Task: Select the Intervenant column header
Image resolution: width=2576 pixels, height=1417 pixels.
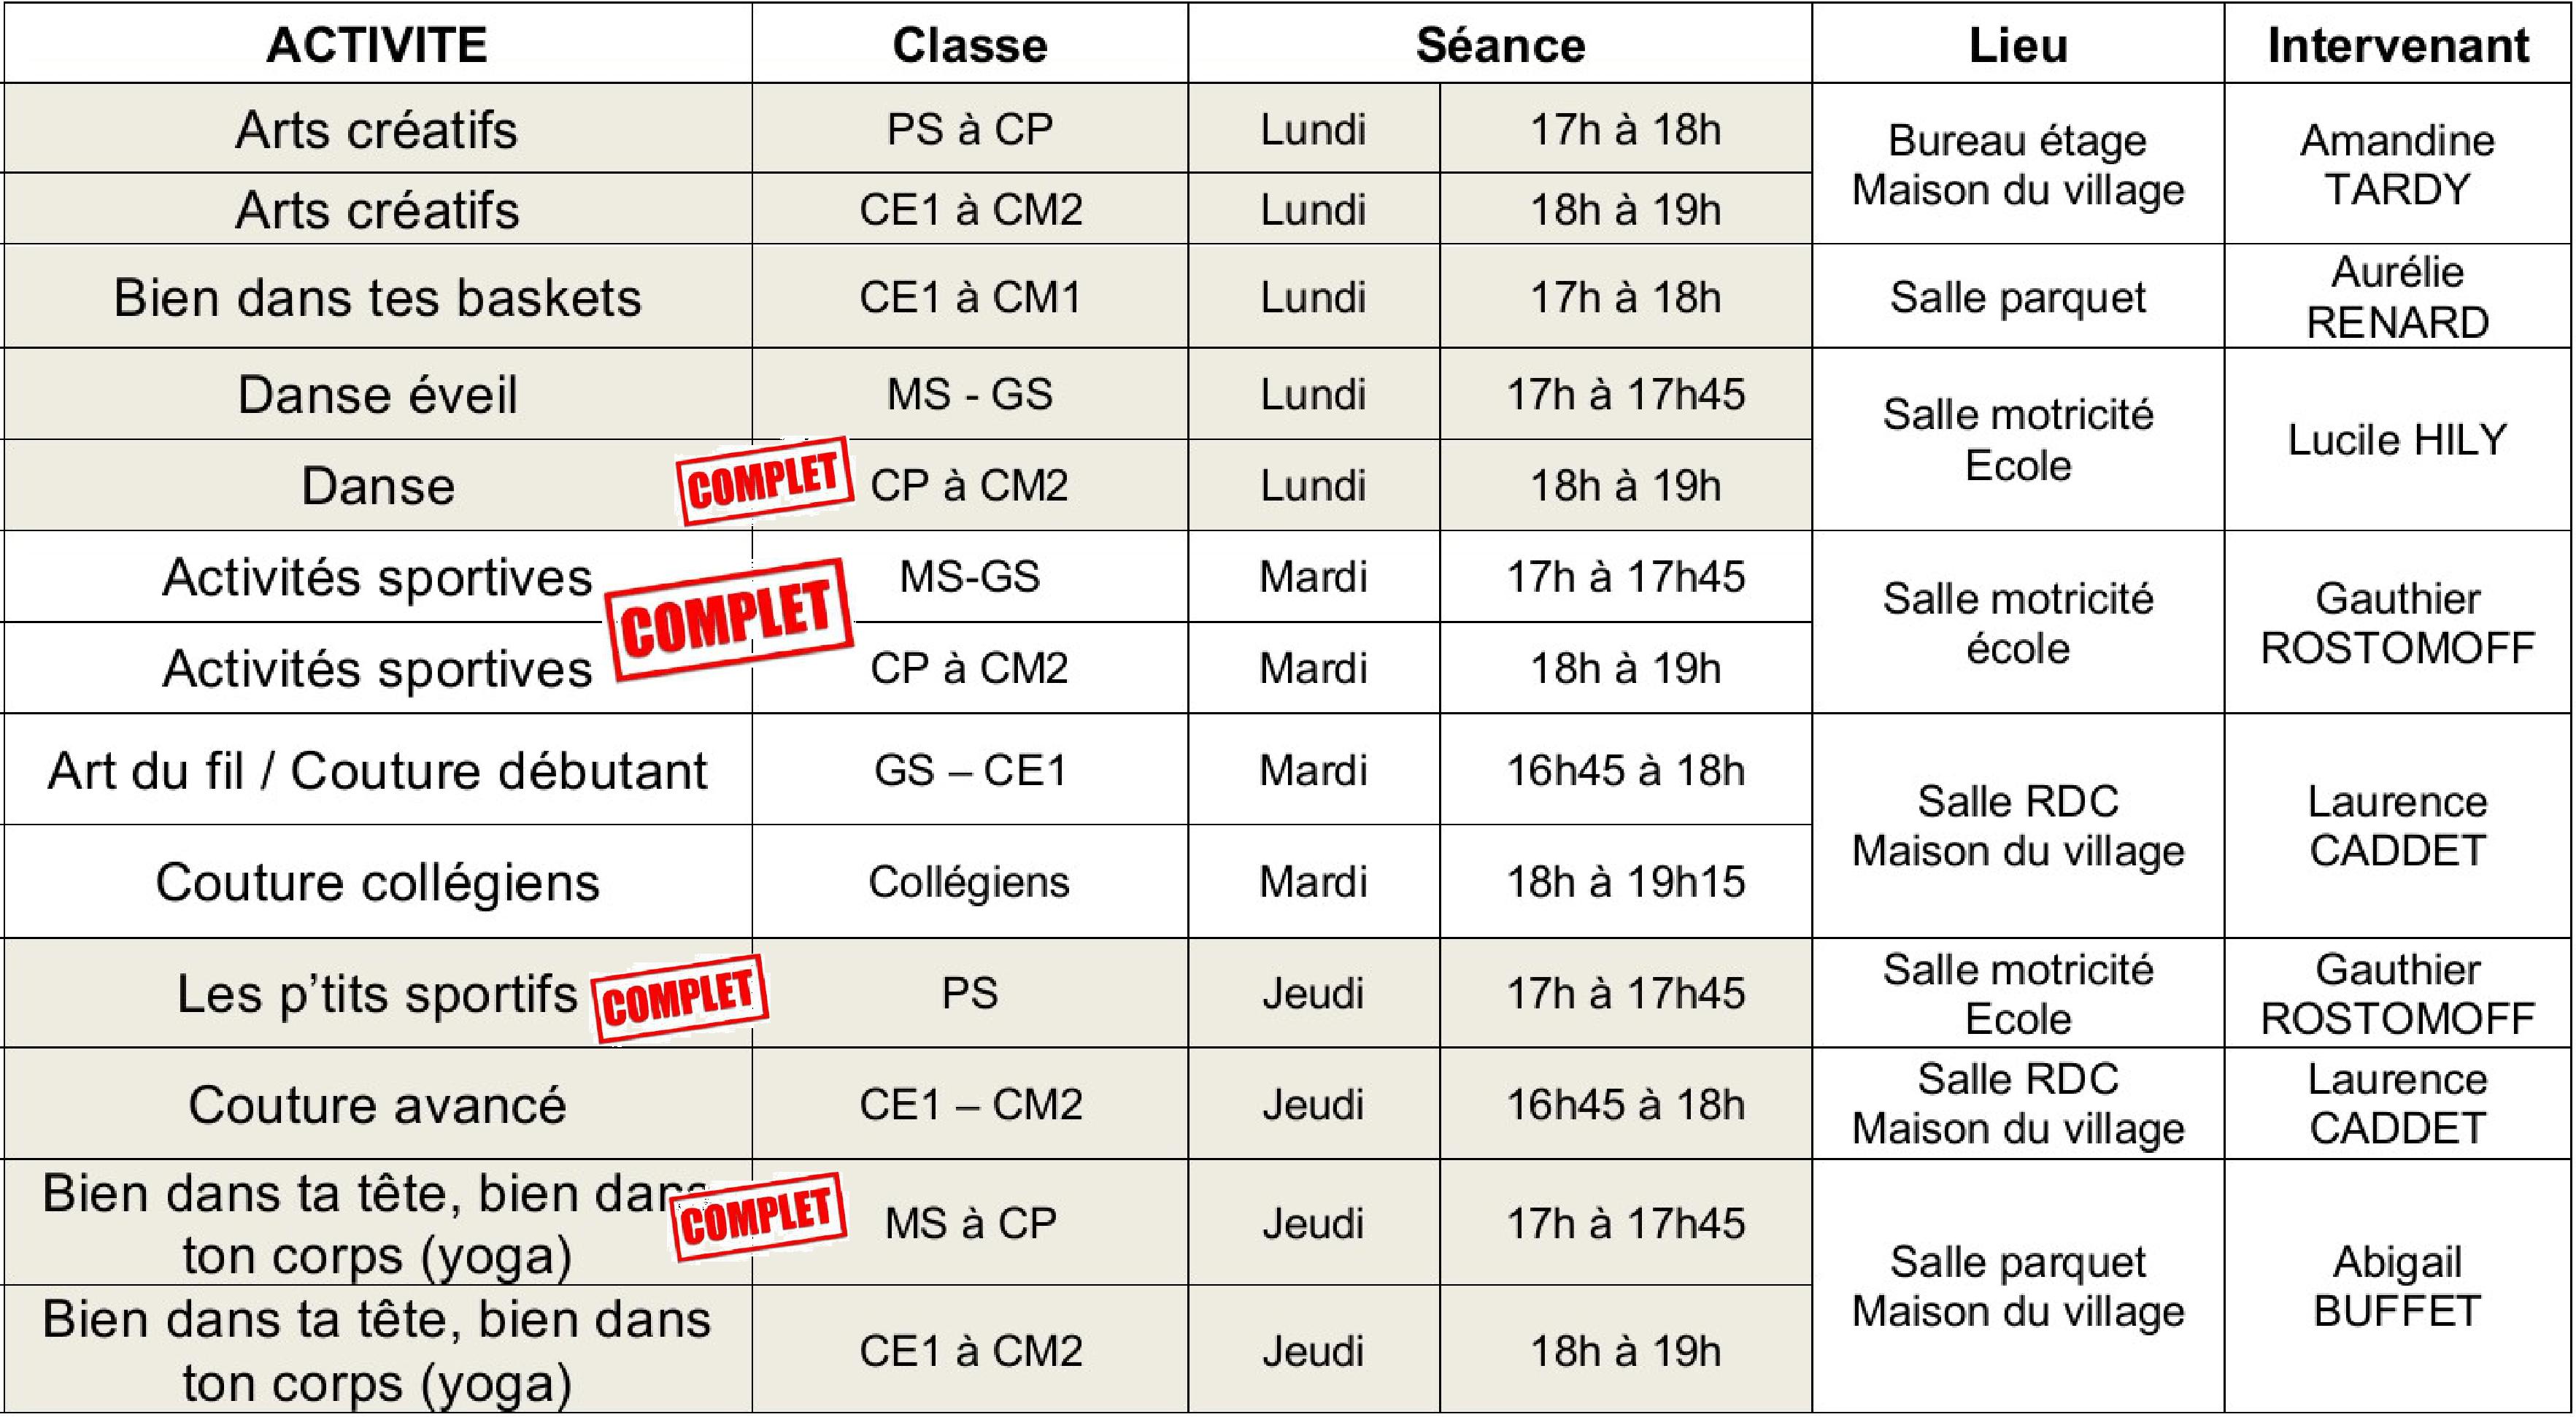Action: [x=2398, y=43]
